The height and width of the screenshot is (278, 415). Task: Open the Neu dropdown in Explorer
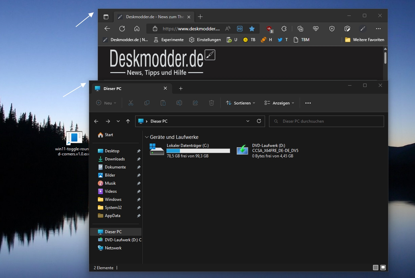click(x=106, y=103)
